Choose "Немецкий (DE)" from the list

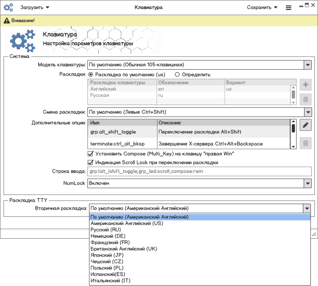pos(108,236)
